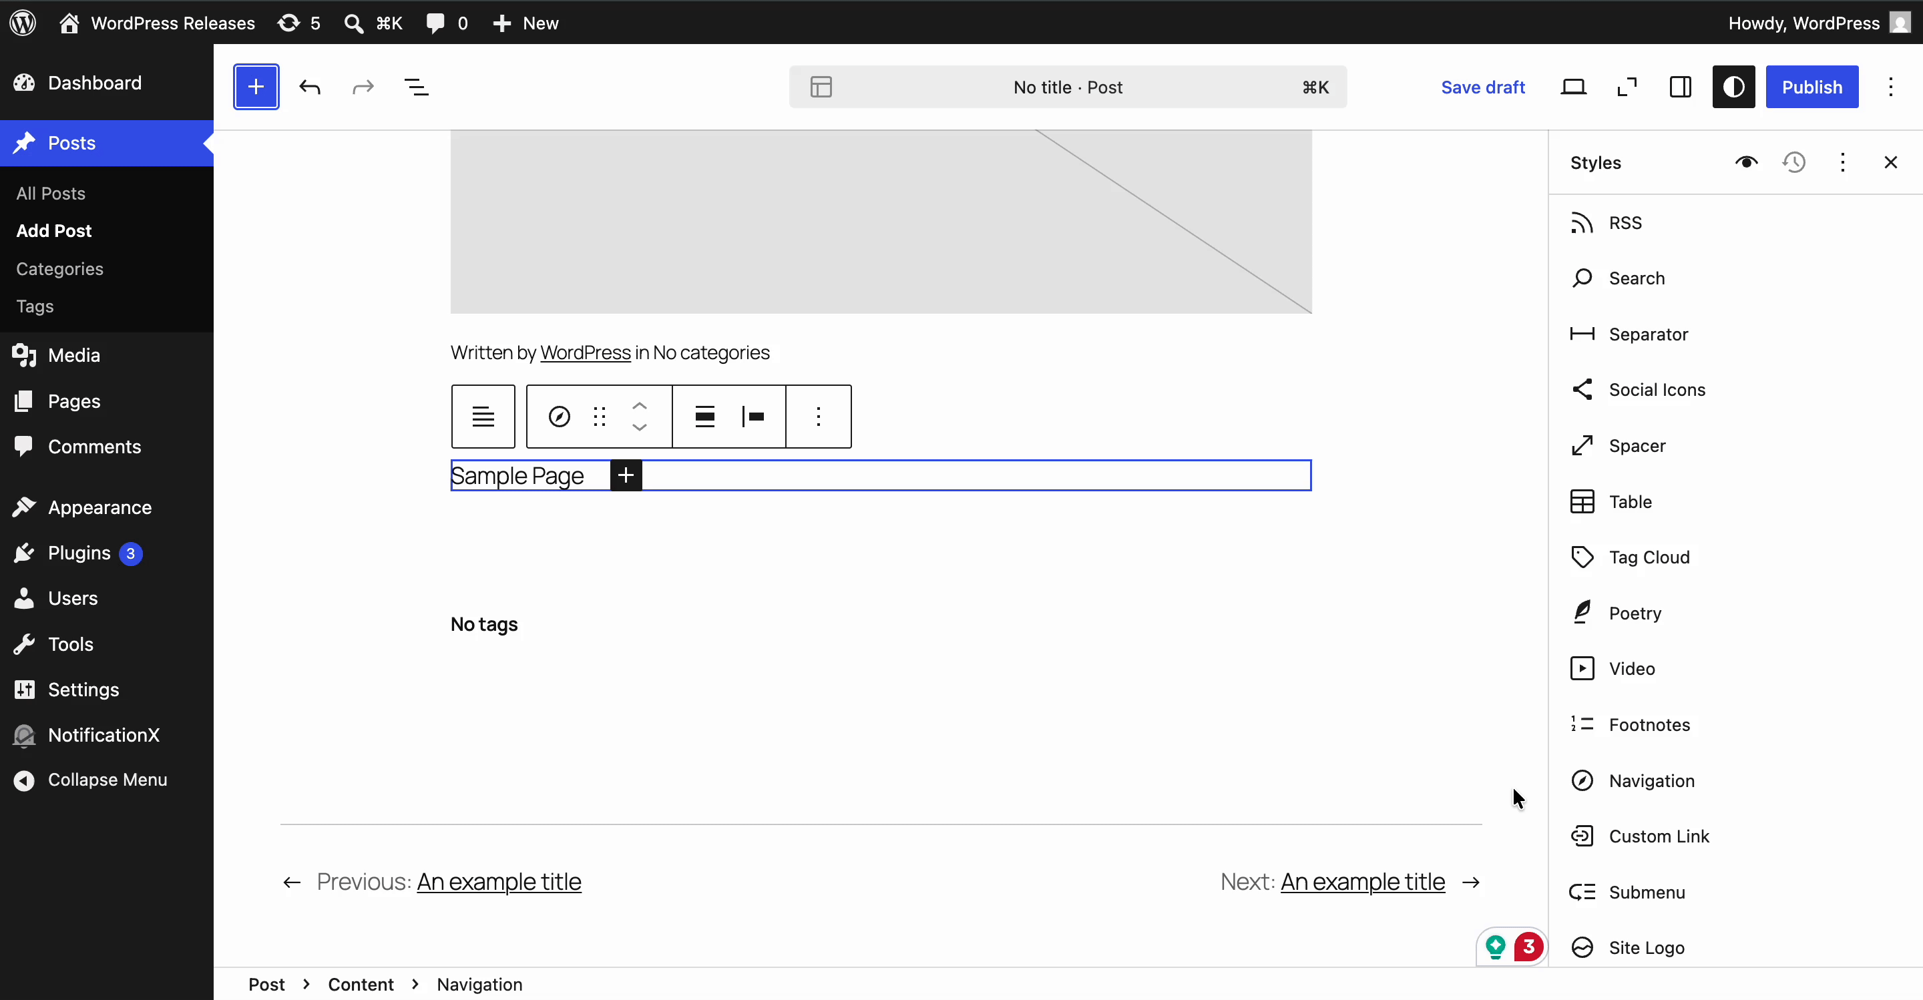Image resolution: width=1923 pixels, height=1000 pixels.
Task: Open the WordPress author link
Action: point(586,352)
